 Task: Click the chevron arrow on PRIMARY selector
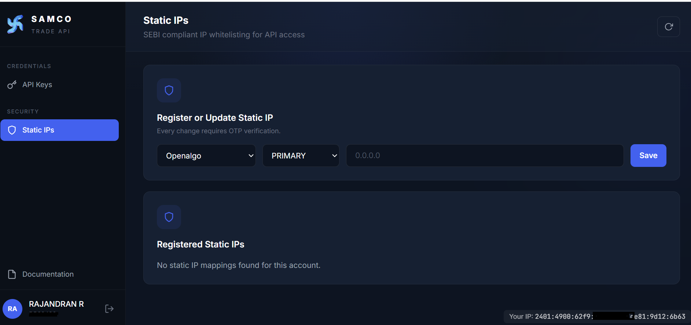[334, 156]
